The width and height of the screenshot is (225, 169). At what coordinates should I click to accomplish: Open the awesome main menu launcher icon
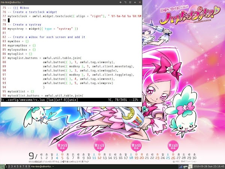[x=2, y=166]
